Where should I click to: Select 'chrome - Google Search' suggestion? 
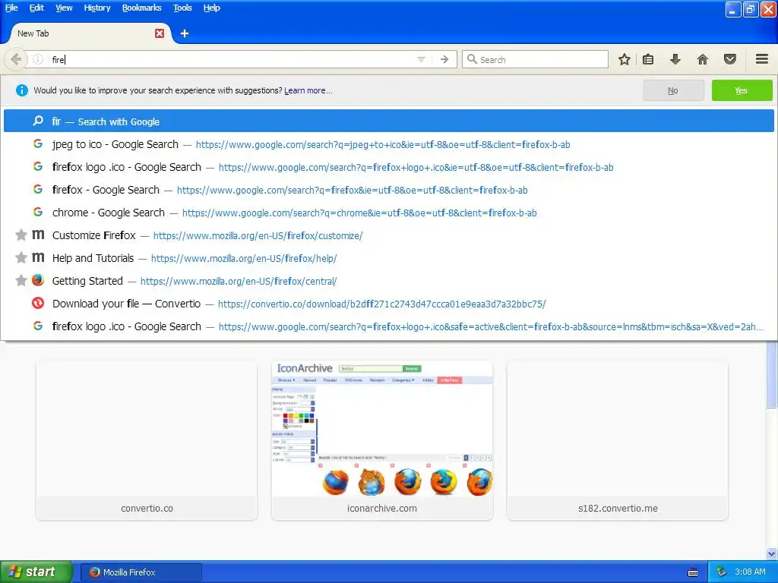(388, 213)
